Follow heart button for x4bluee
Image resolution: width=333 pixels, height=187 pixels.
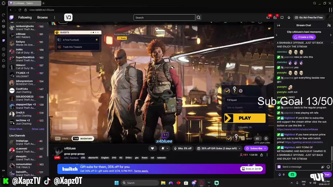[x=152, y=148]
